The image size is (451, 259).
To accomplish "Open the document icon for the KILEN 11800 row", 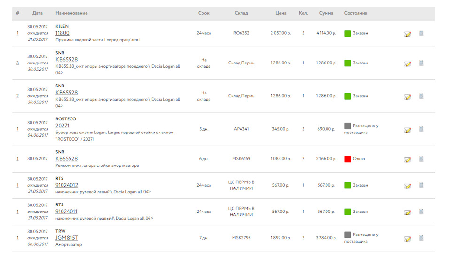I will pos(421,33).
